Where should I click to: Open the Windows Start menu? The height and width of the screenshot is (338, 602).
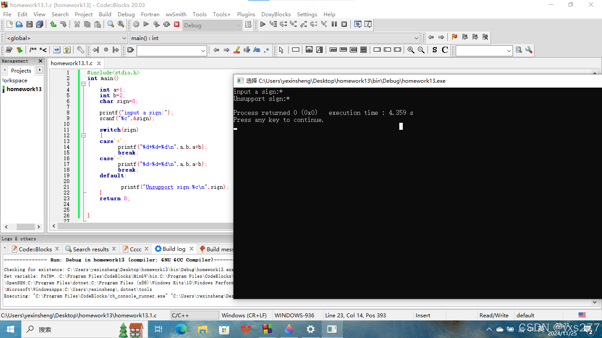(10, 329)
